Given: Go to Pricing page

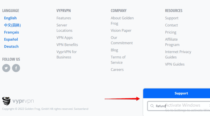Looking at the screenshot, I should pos(171,32).
